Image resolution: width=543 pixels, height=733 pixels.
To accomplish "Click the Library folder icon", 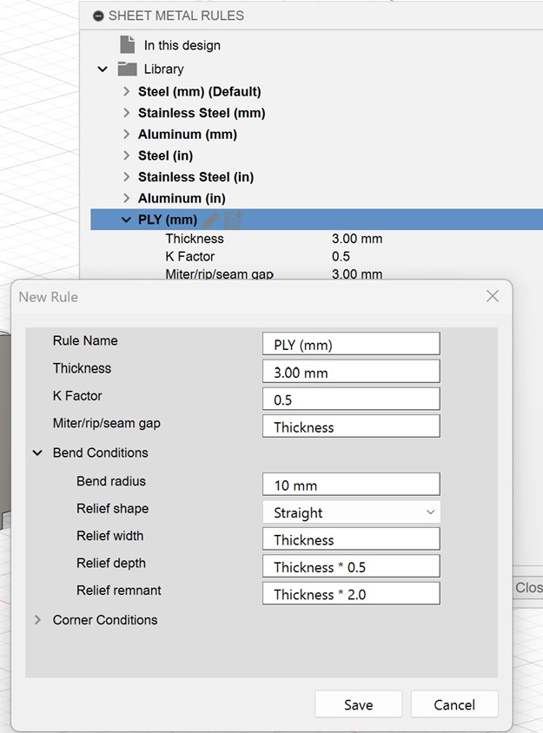I will tap(127, 69).
